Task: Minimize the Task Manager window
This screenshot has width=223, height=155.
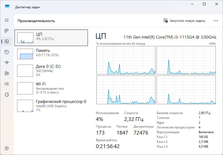Action: click(x=192, y=4)
